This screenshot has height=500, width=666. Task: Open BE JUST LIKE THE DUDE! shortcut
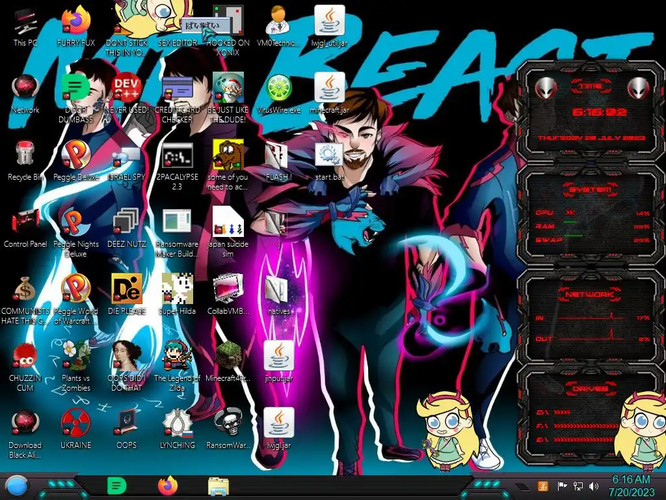228,98
